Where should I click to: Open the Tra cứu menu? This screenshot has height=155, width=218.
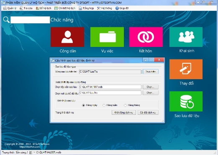coord(26,8)
